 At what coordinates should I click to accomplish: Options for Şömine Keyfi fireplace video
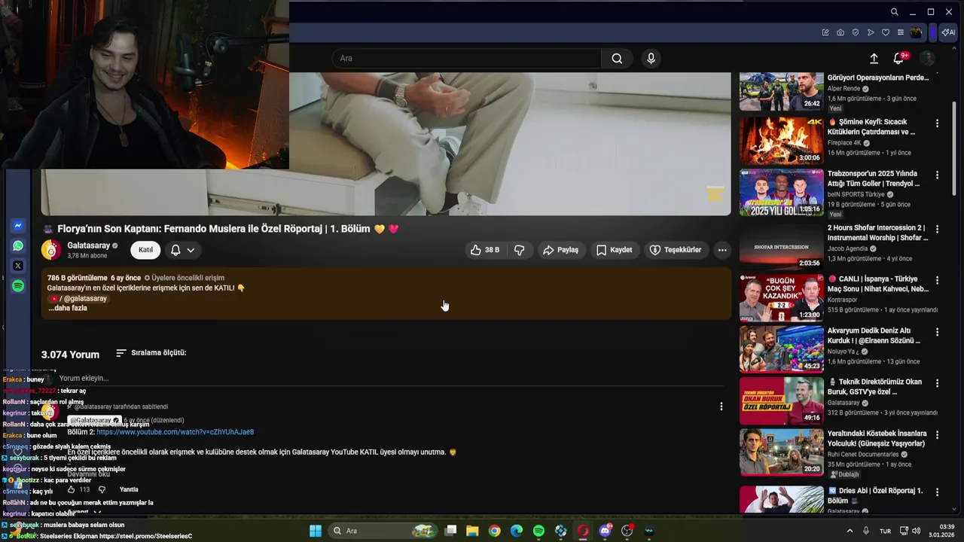tap(938, 123)
